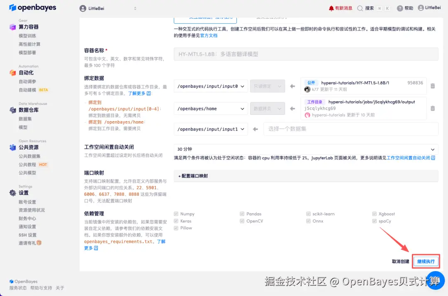
Task: Click the external link icon after 了解更多 in 绑定数据
Action: click(x=149, y=93)
